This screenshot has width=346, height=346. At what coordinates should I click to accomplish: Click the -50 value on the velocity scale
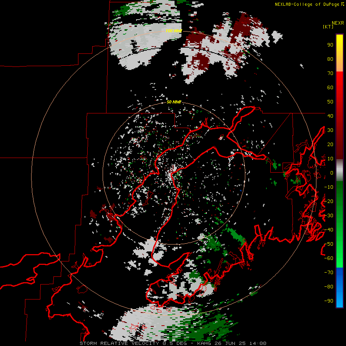point(329,244)
